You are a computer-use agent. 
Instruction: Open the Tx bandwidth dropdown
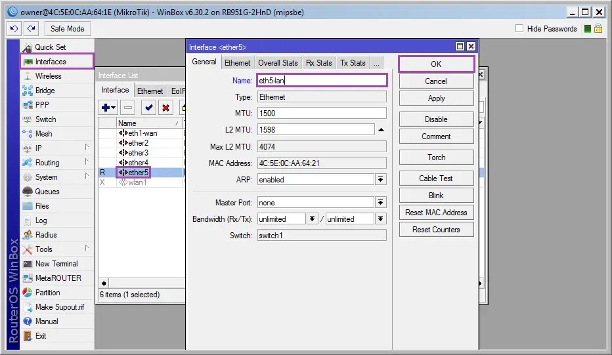(x=381, y=219)
